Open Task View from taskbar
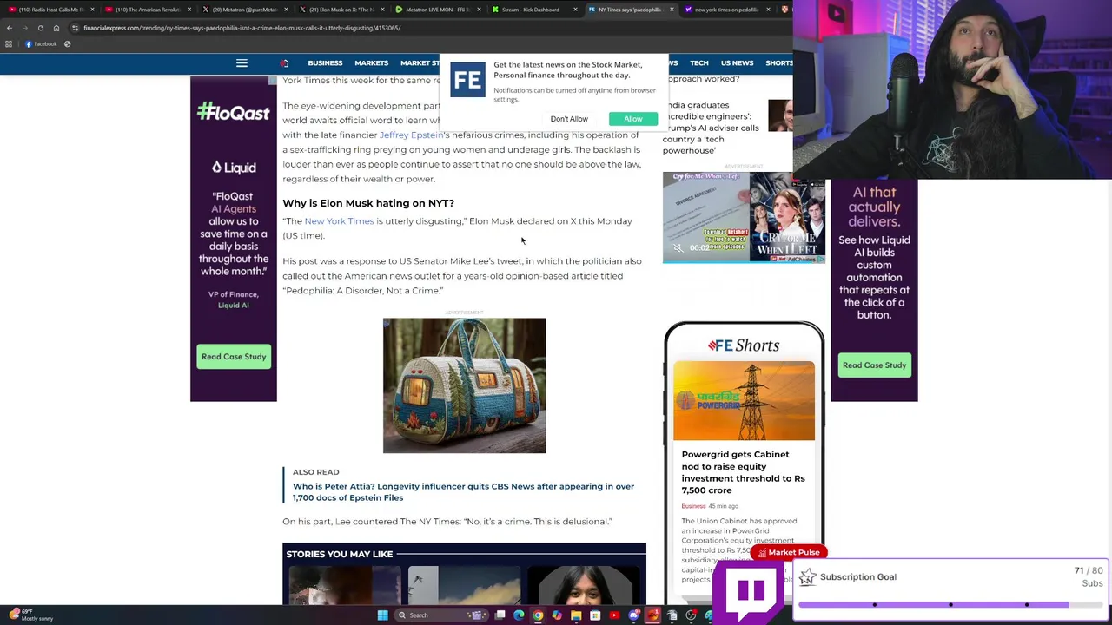This screenshot has height=625, width=1112. tap(500, 615)
